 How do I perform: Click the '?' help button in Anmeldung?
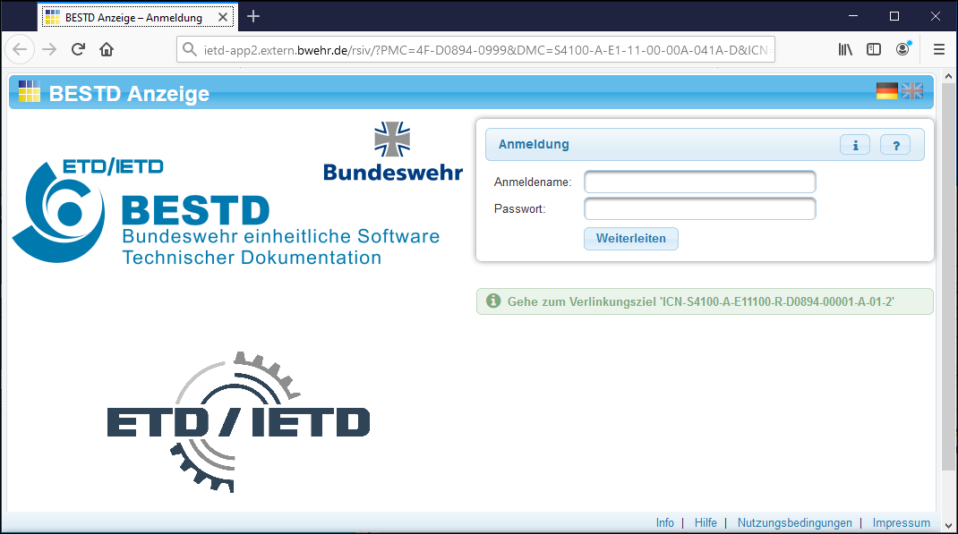(x=895, y=145)
